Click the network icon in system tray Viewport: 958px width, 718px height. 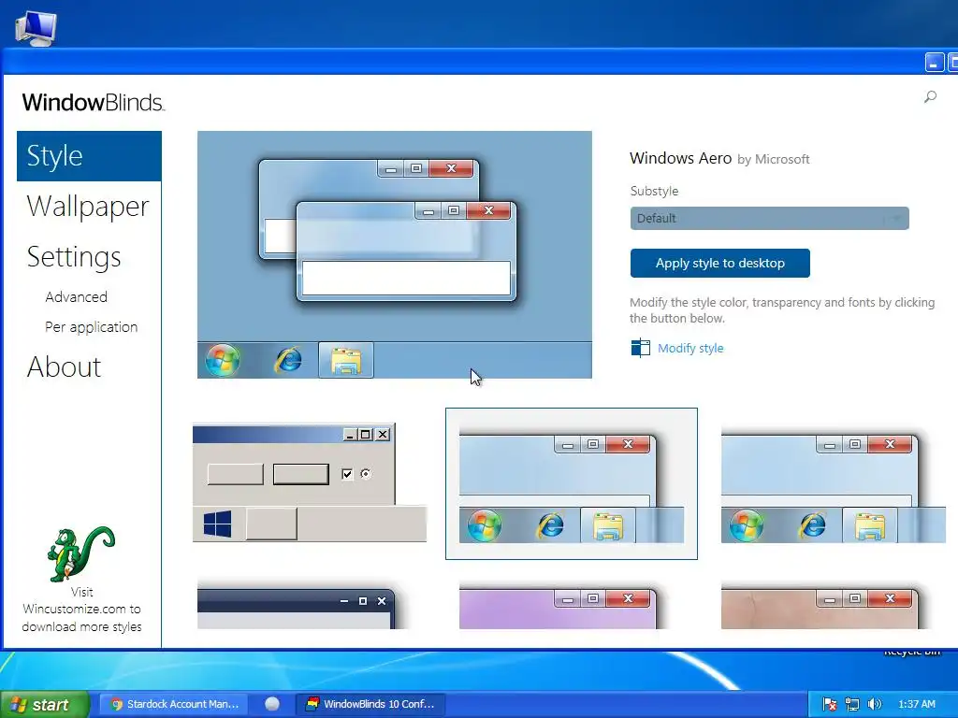pyautogui.click(x=851, y=704)
